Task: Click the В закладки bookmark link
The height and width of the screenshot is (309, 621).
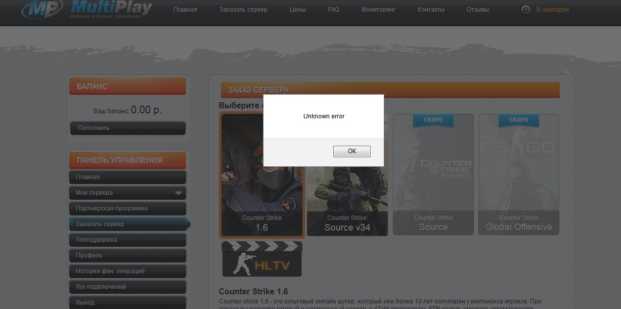Action: coord(553,10)
